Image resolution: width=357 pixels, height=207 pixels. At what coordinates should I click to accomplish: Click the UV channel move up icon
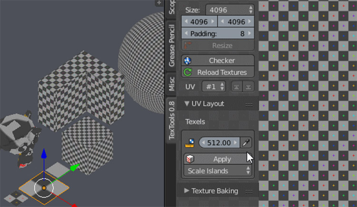tap(237, 87)
